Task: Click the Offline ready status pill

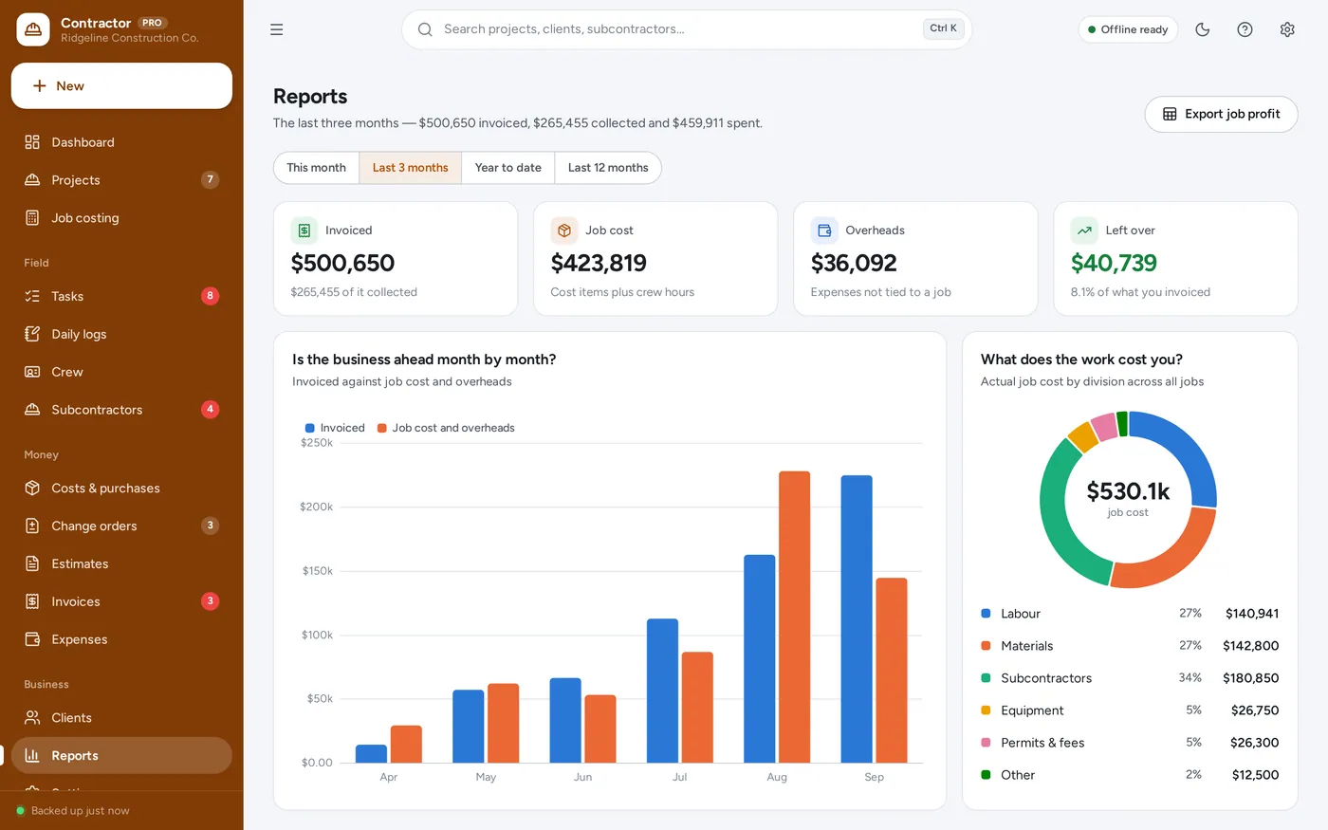Action: (x=1128, y=29)
